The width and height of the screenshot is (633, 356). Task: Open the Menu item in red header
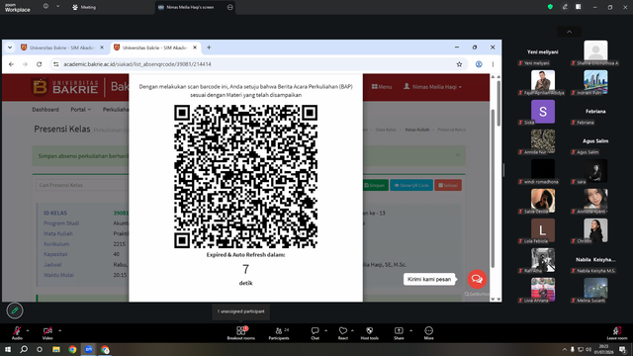coord(382,87)
